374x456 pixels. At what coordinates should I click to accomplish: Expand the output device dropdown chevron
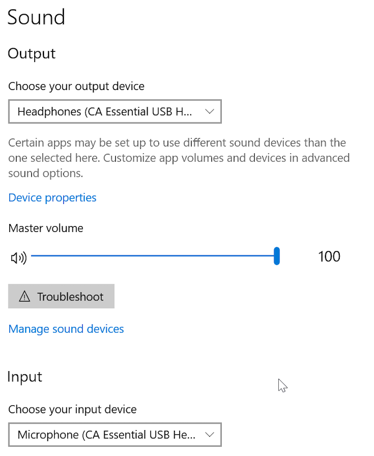pyautogui.click(x=209, y=111)
